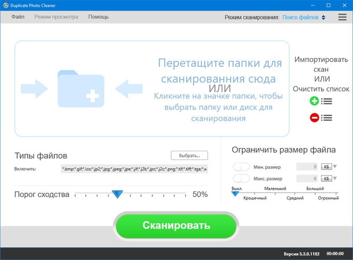Maximize the Duplicate Photo Cleaner window

coord(329,6)
